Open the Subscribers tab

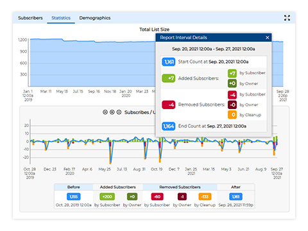pos(30,18)
